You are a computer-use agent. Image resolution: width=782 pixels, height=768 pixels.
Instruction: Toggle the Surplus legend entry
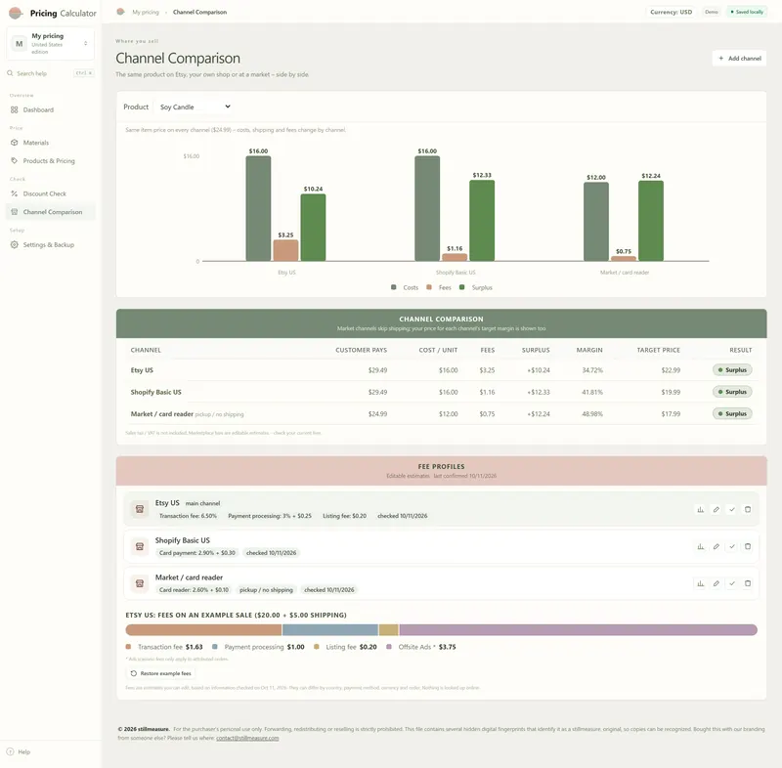pyautogui.click(x=476, y=287)
